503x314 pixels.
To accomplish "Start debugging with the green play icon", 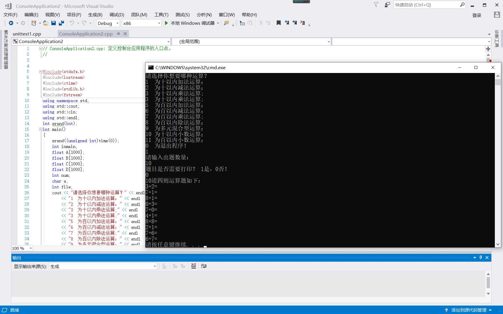I will tap(166, 23).
